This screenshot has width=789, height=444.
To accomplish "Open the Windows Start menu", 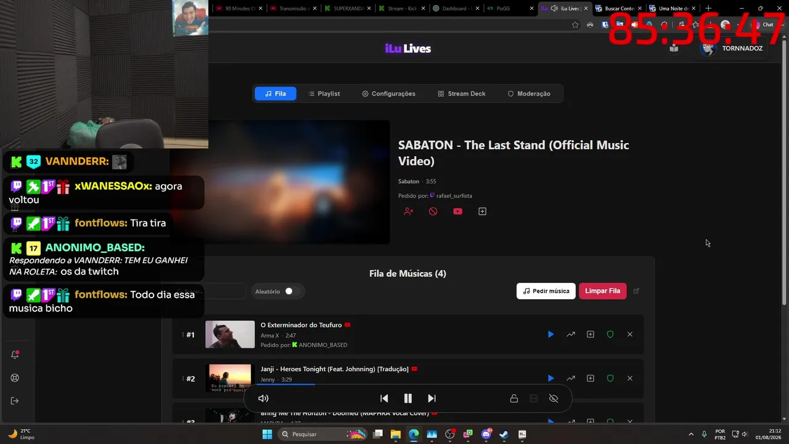I will 267,434.
